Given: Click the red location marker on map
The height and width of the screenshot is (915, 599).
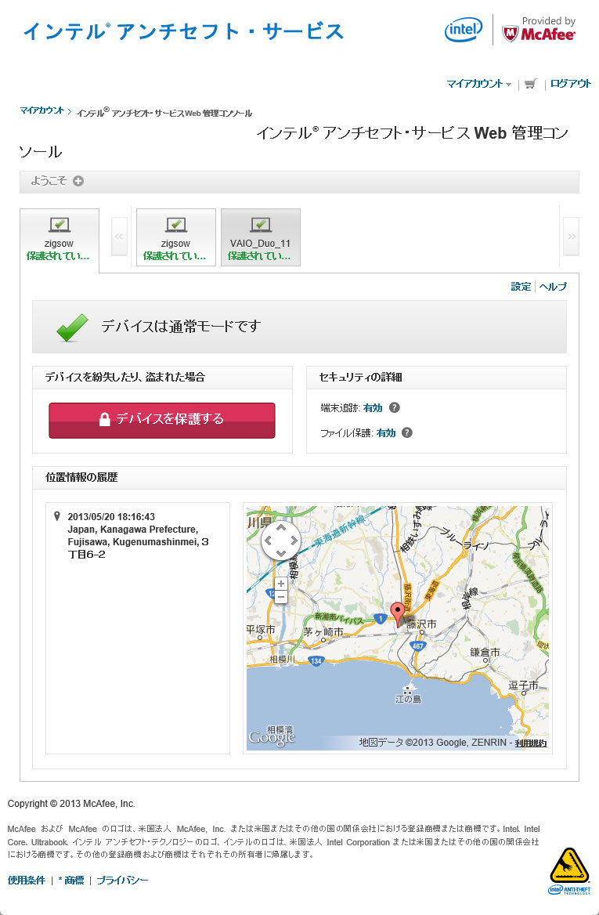Looking at the screenshot, I should tap(398, 615).
